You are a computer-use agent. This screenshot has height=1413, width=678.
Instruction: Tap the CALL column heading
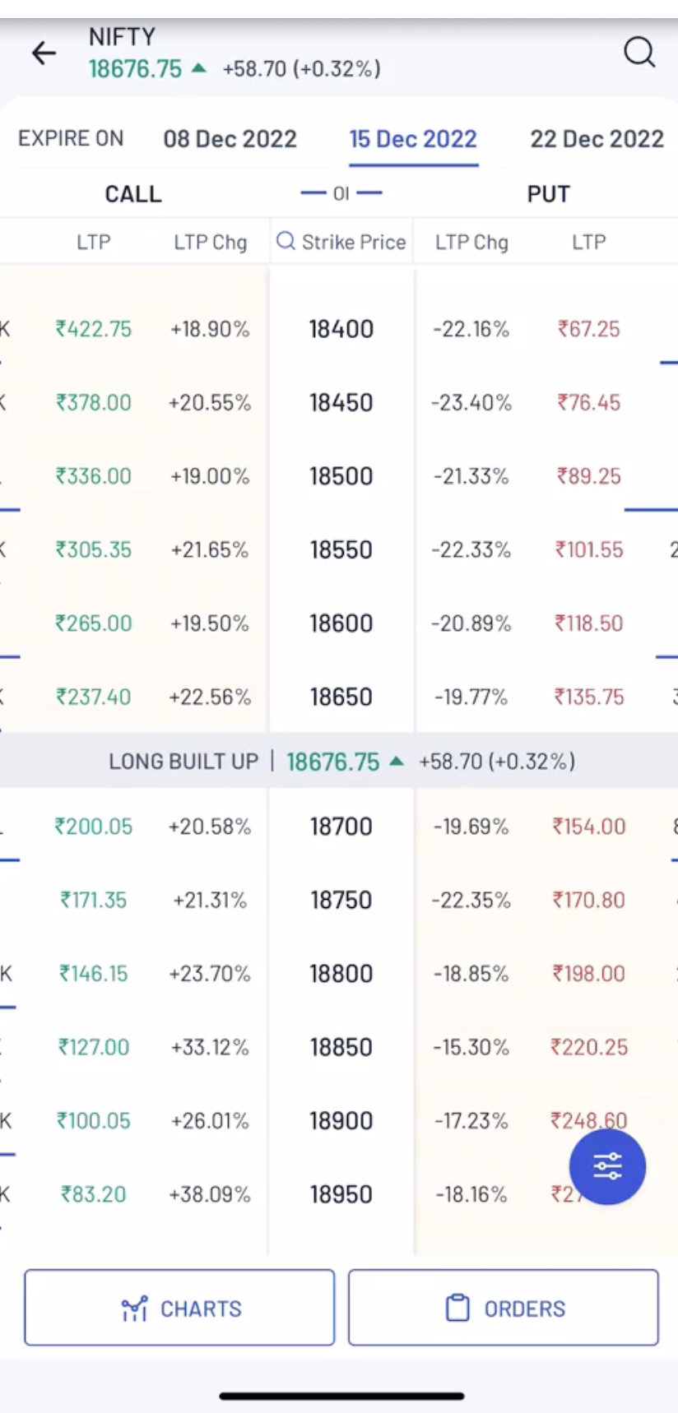click(133, 194)
